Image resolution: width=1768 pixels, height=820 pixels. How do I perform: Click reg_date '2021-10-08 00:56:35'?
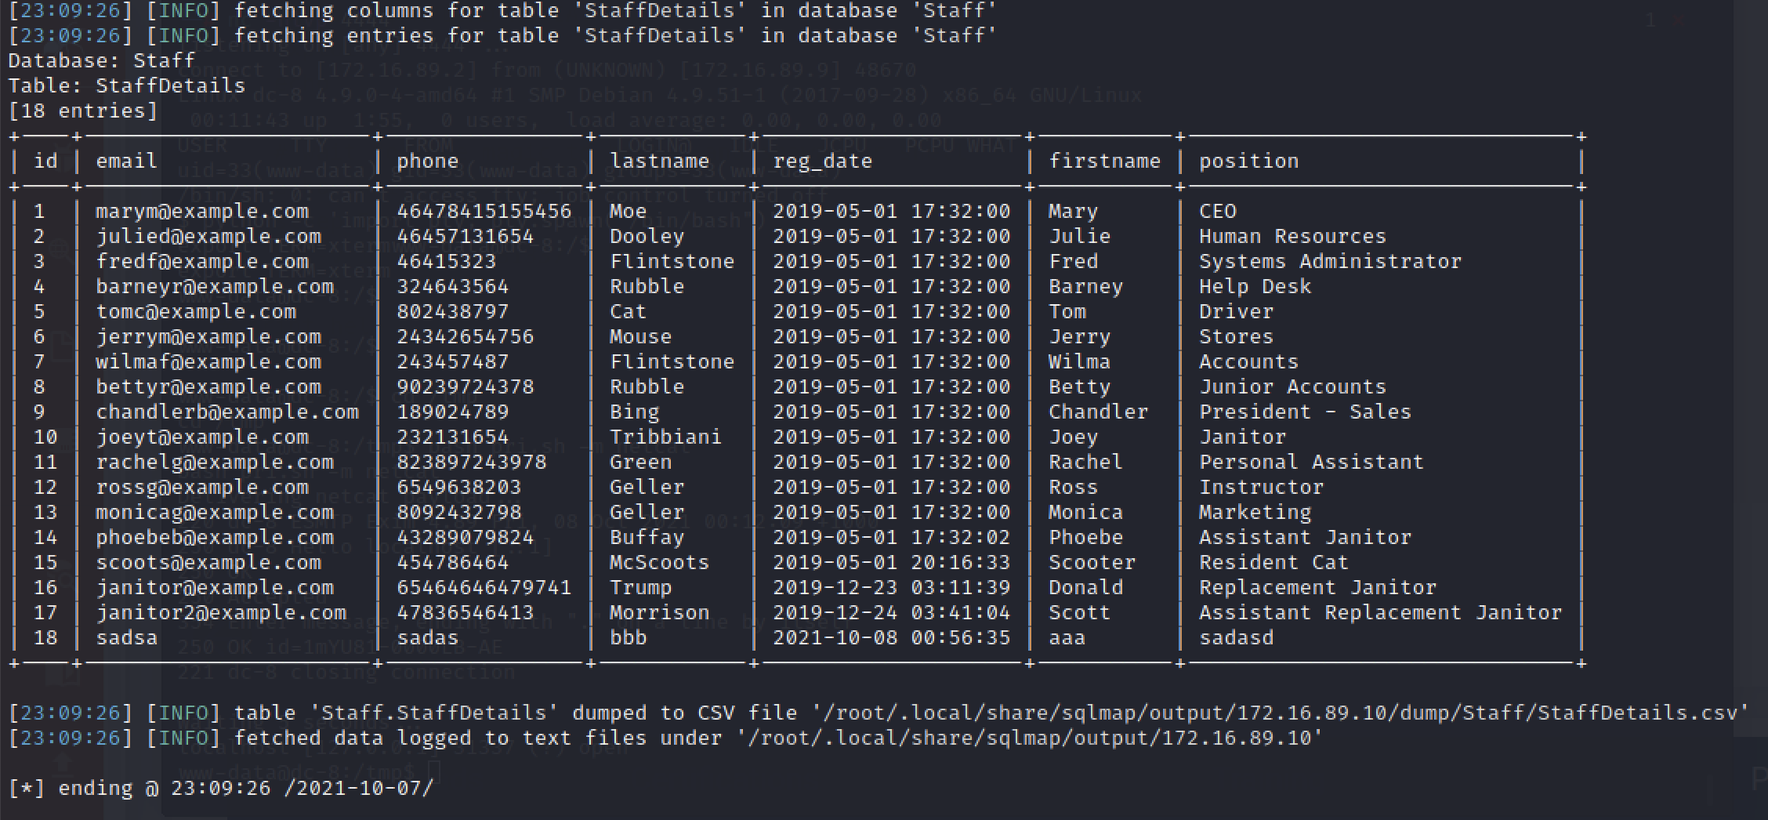tap(892, 637)
